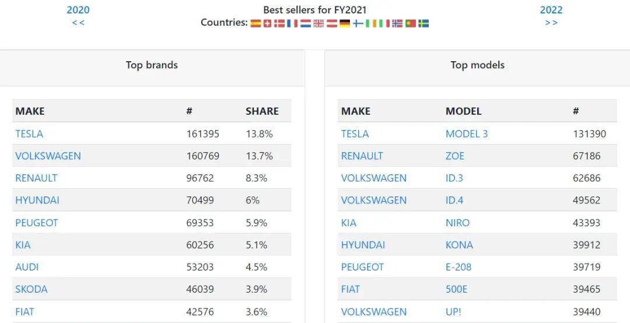Viewport: 630px width, 323px height.
Task: Open VOLKSWAGEN in Top brands table
Action: coord(48,156)
